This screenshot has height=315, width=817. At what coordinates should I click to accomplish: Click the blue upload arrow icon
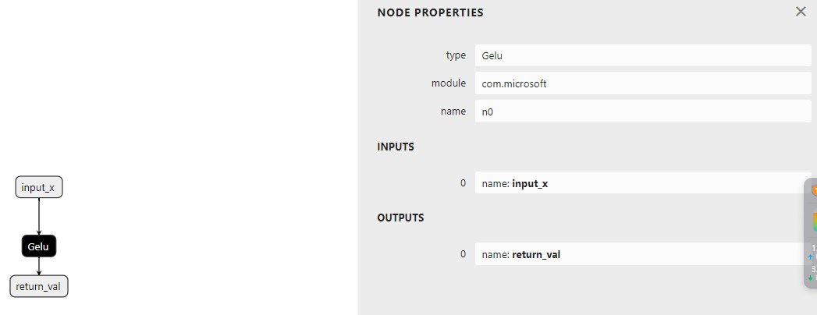click(811, 257)
